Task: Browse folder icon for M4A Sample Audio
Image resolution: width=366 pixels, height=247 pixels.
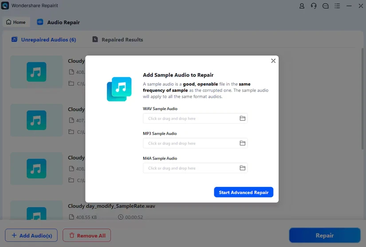Action: coord(242,168)
